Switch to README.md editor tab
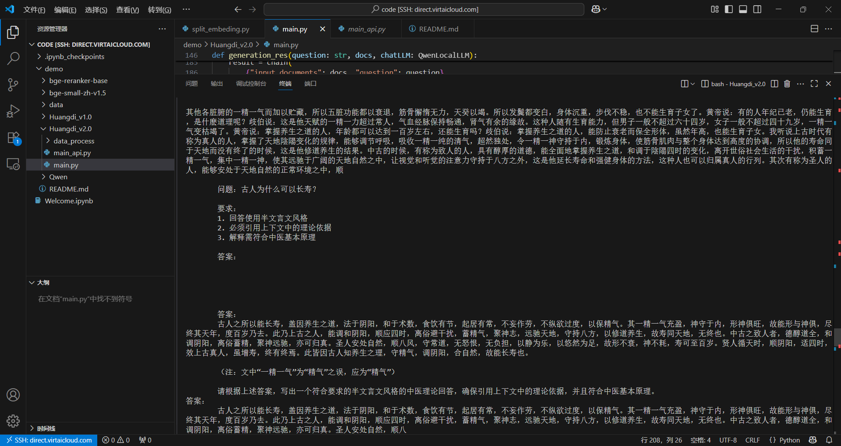The width and height of the screenshot is (841, 446). 438,29
